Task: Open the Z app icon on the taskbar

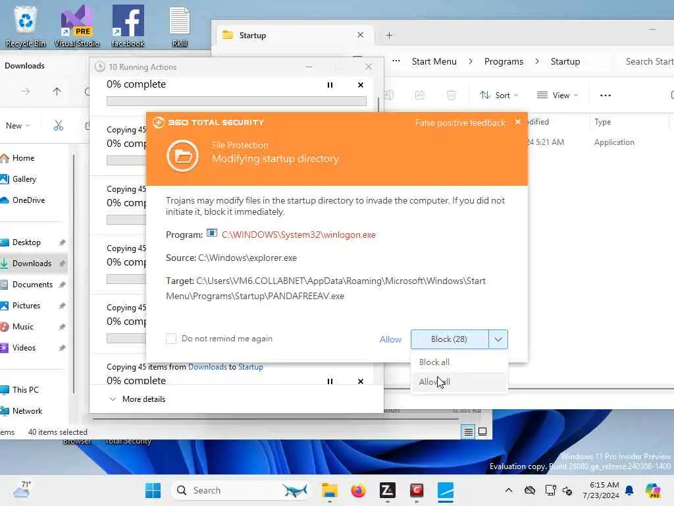Action: coord(387,490)
